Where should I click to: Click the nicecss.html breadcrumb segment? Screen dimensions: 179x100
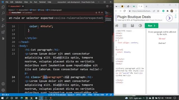coord(22,10)
